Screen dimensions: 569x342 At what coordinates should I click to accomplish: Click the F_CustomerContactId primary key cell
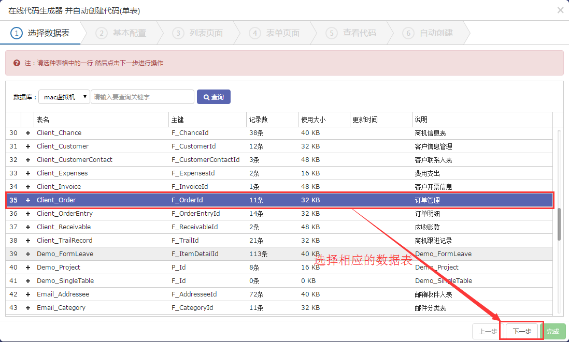205,160
